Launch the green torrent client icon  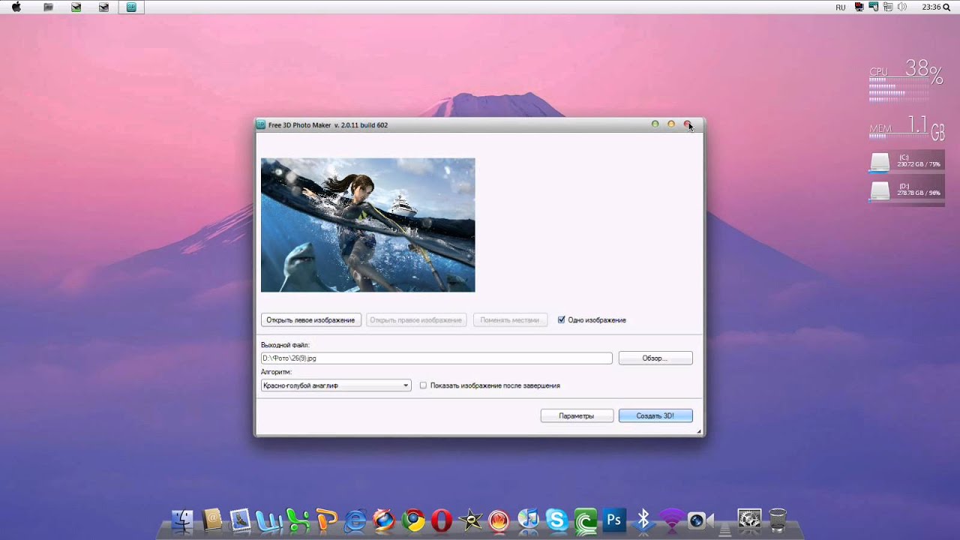(586, 519)
